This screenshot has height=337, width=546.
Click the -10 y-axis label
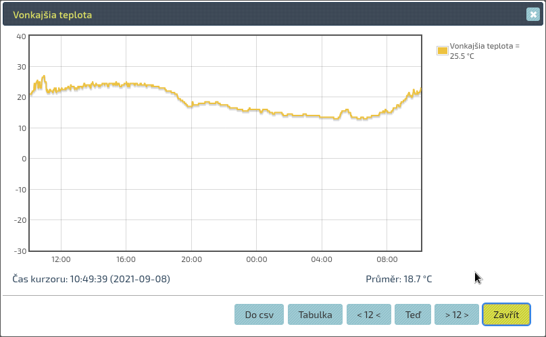tap(20, 189)
